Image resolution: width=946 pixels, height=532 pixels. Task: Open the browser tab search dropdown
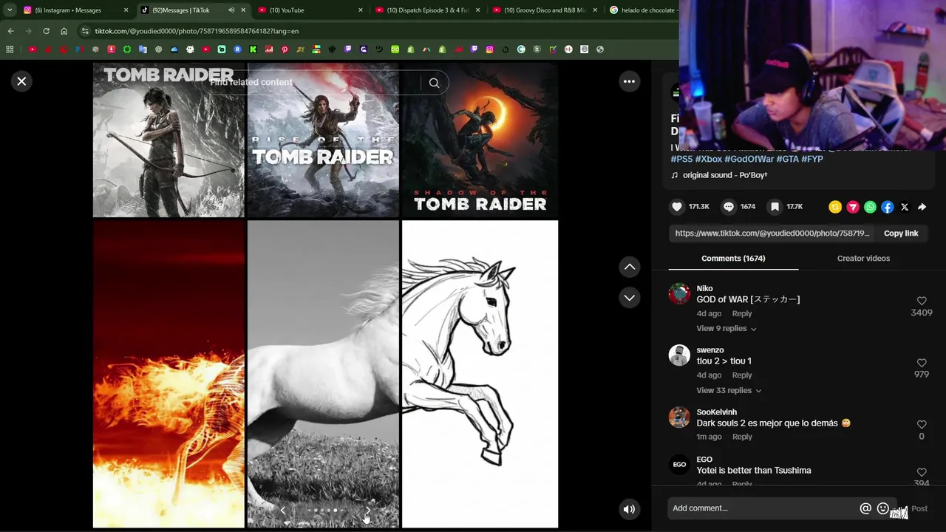click(10, 10)
